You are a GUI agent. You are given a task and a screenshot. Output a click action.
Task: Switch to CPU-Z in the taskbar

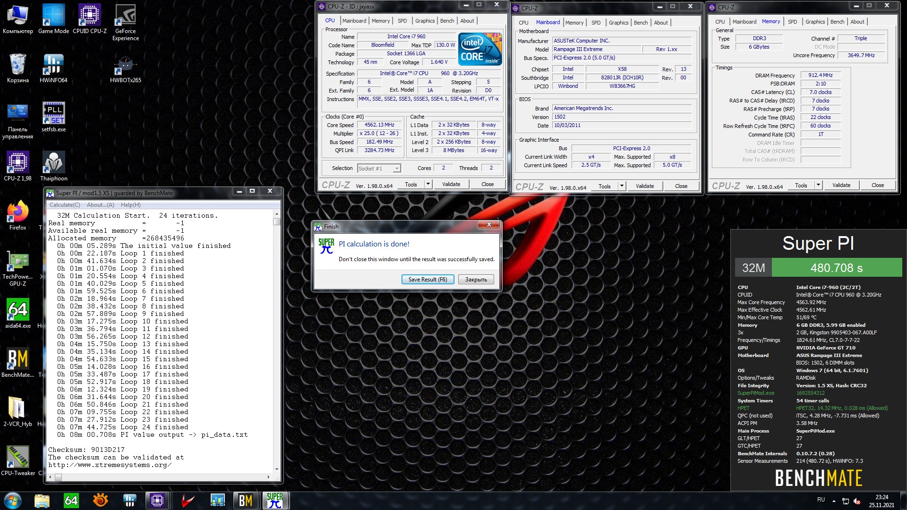(x=157, y=501)
